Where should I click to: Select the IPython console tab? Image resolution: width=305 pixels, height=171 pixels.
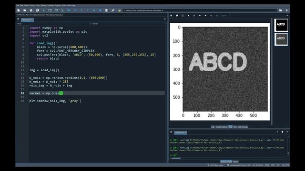coord(226,161)
